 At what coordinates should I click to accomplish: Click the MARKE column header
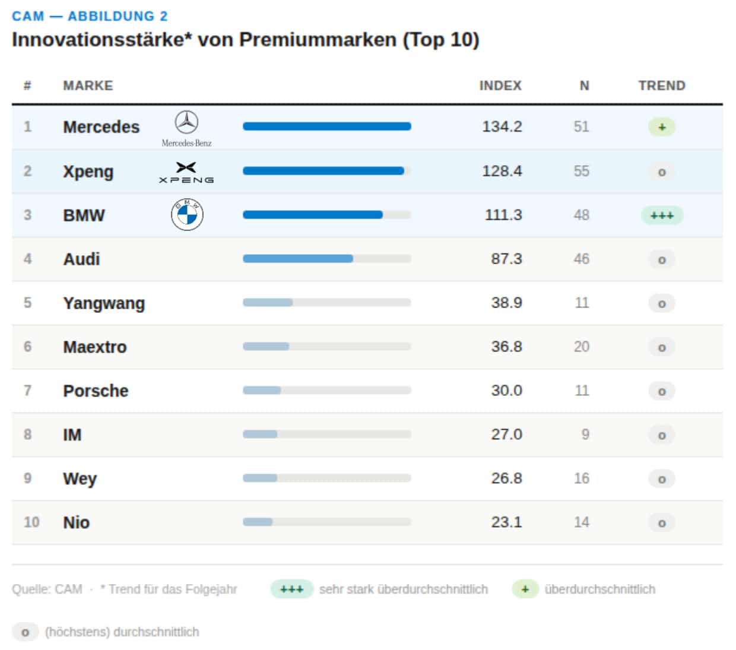coord(88,85)
